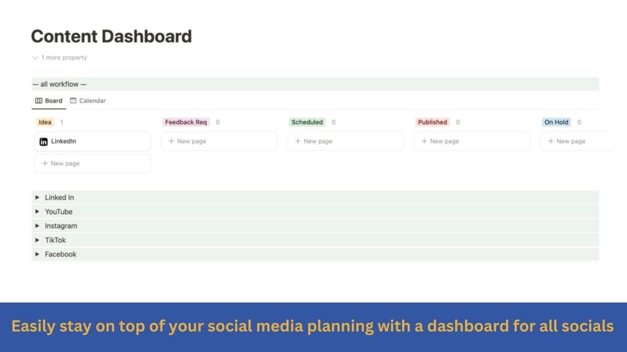Screen dimensions: 627x352
Task: Click the plus icon under Feedback Req
Action: [172, 141]
